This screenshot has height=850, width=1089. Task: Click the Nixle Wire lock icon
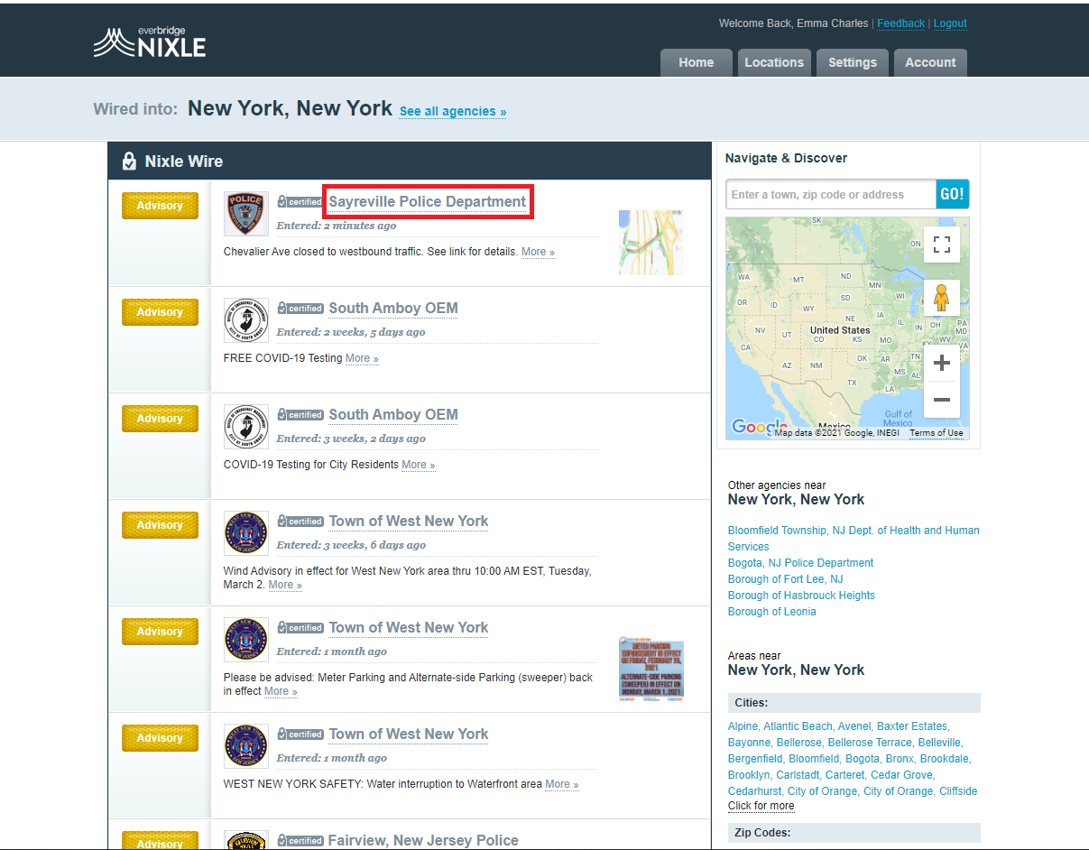pos(129,162)
